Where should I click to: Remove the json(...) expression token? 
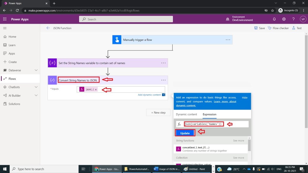click(x=96, y=90)
